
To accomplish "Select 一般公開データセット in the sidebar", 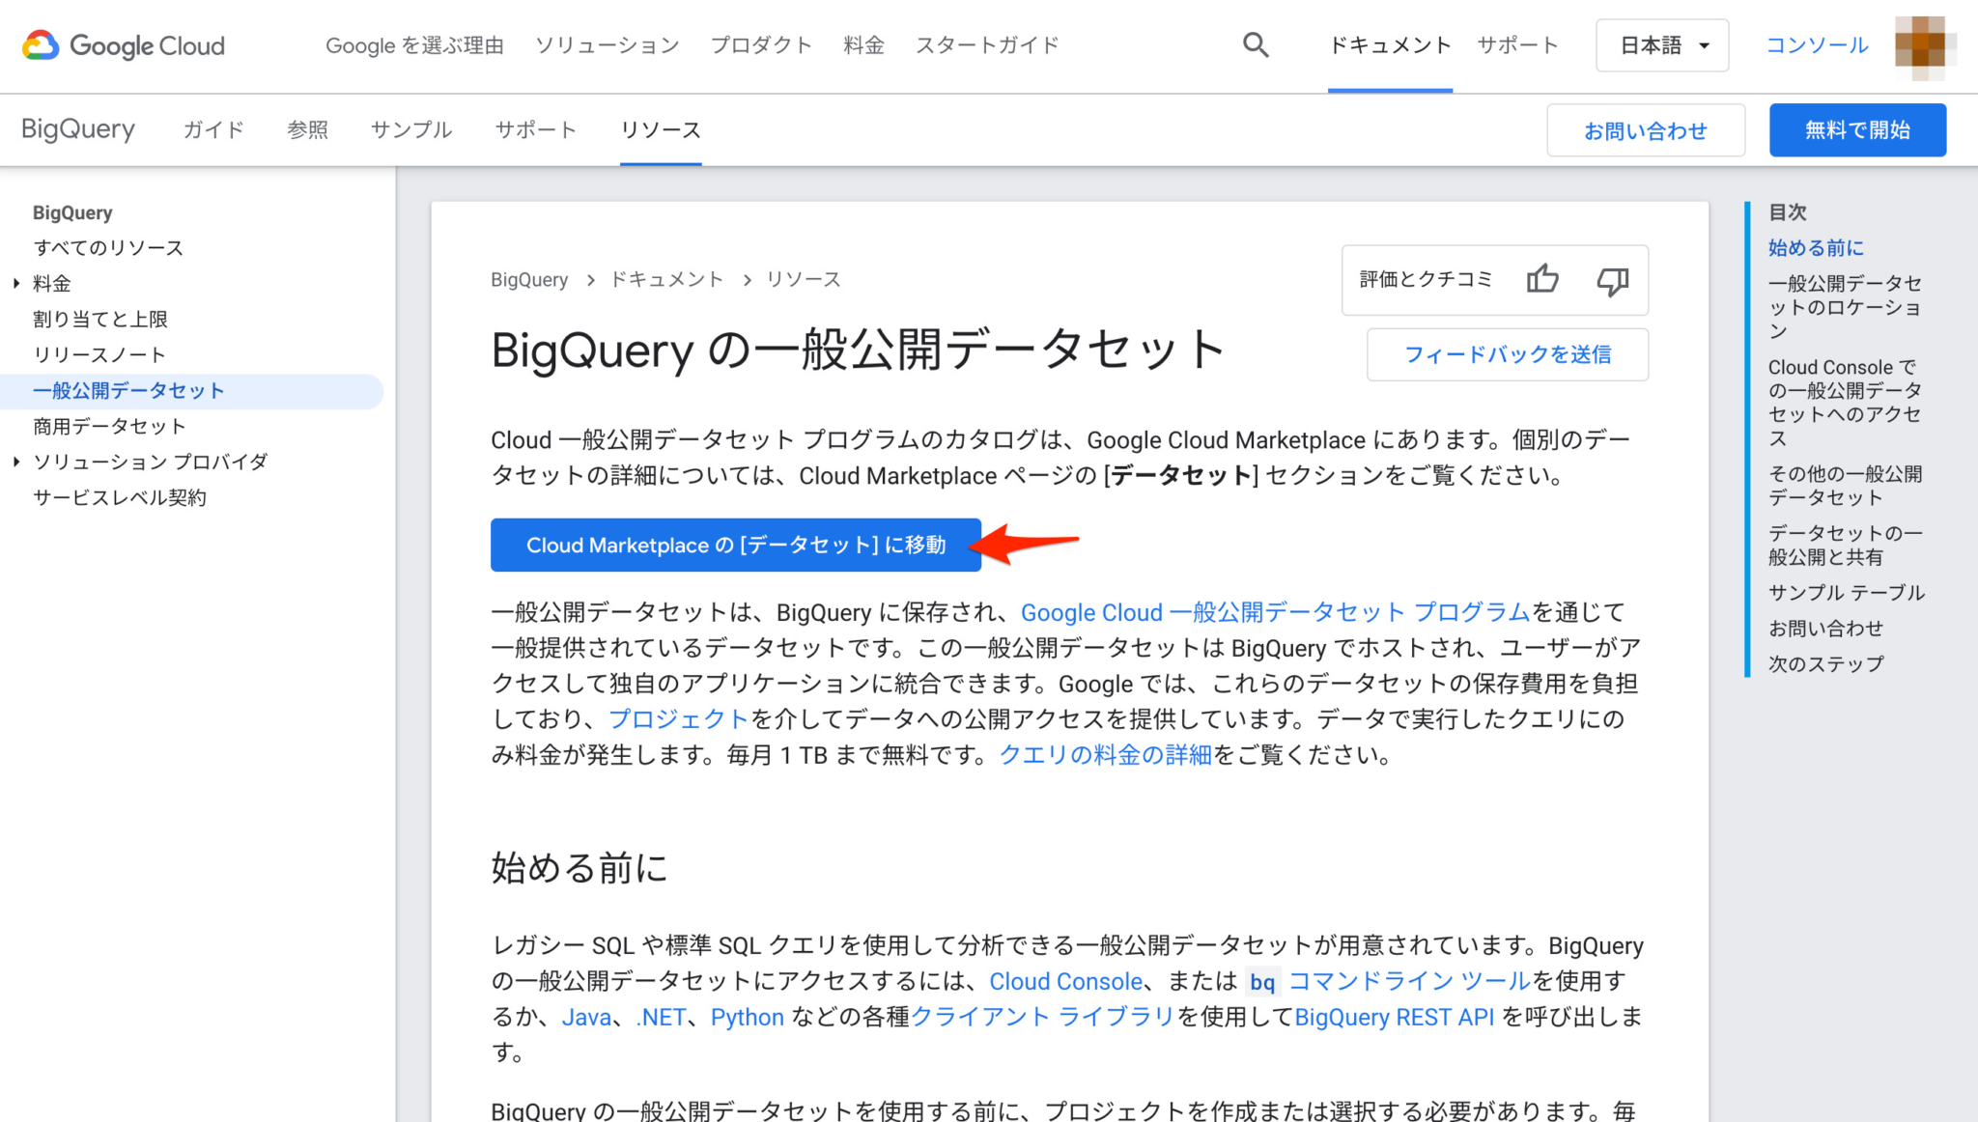I will click(x=128, y=390).
